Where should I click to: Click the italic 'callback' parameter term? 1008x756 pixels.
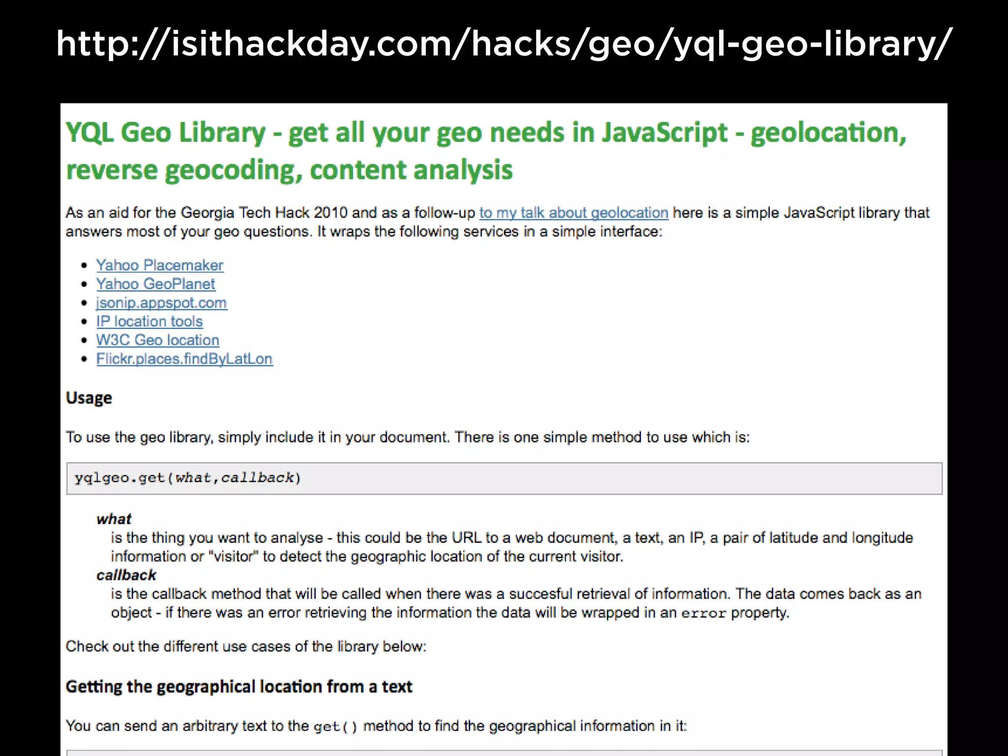tap(126, 575)
